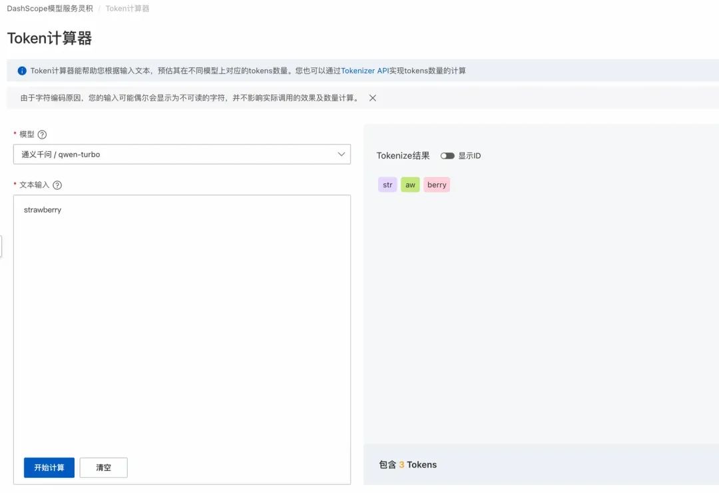Select the green aw token chip
The image size is (719, 493).
click(410, 185)
